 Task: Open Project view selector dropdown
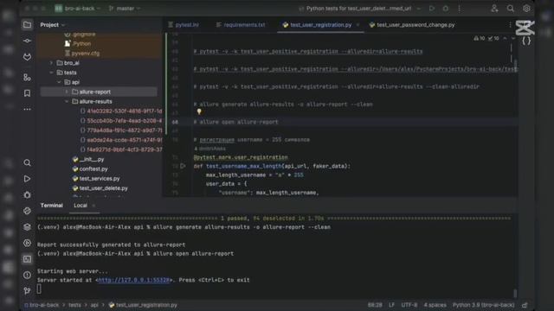[x=53, y=25]
